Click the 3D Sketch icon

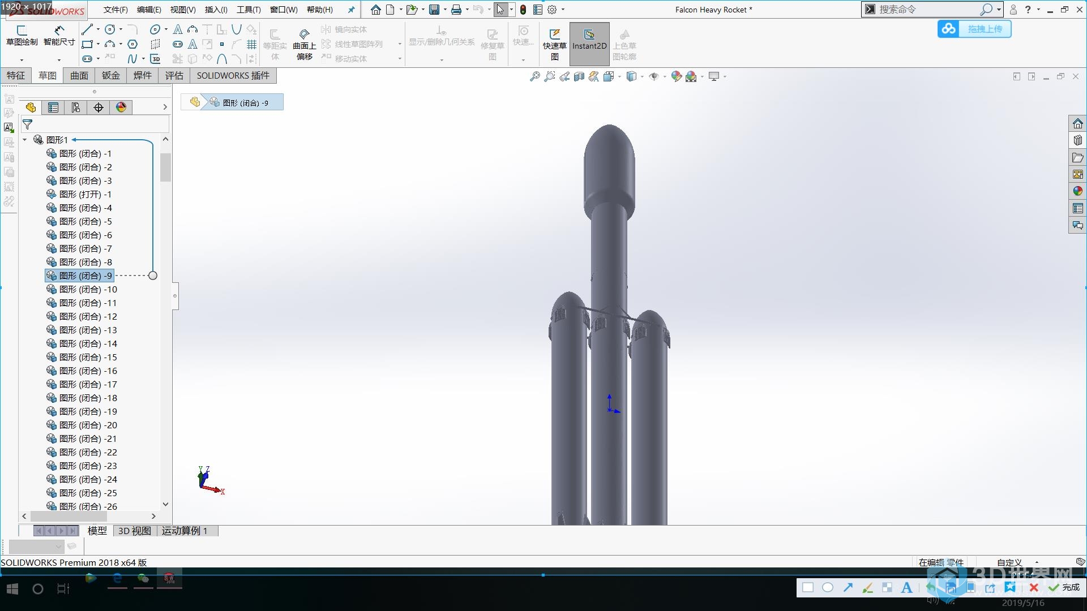[155, 59]
